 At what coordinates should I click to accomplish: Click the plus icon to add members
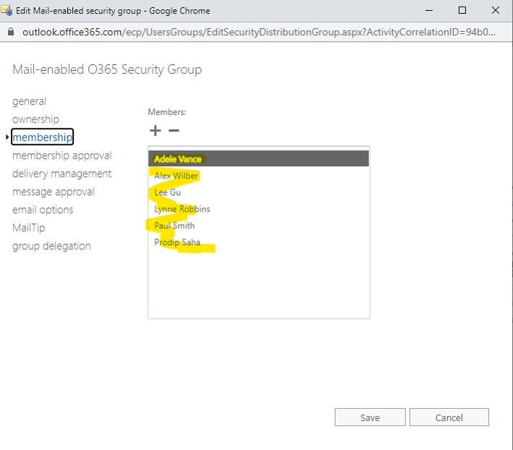155,131
